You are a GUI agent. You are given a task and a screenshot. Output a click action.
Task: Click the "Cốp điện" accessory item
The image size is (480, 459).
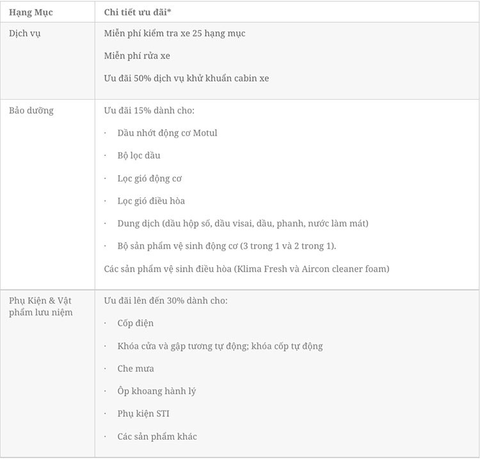tap(135, 323)
